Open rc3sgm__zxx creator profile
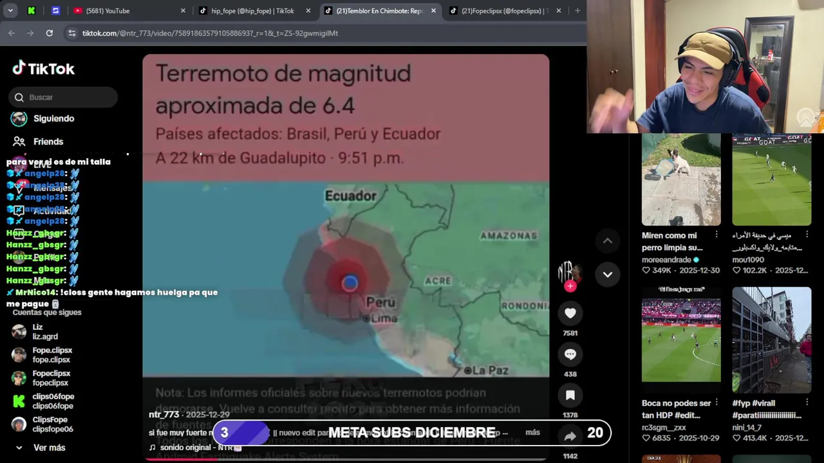Screen dimensions: 824x463 pos(664,428)
